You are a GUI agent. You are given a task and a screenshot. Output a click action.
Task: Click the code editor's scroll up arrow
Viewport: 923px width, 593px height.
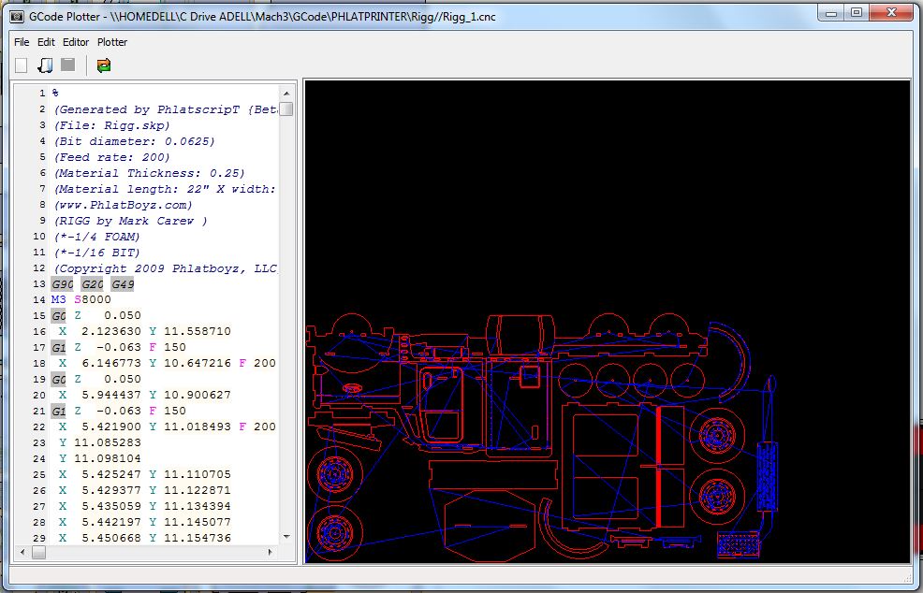(286, 92)
